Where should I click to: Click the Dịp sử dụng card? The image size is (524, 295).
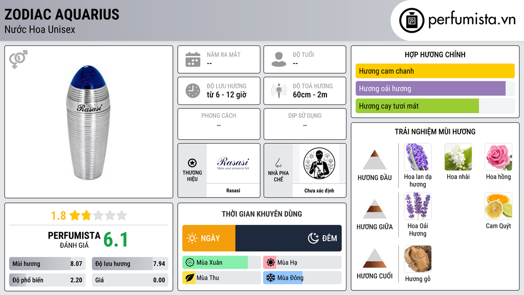click(x=305, y=124)
